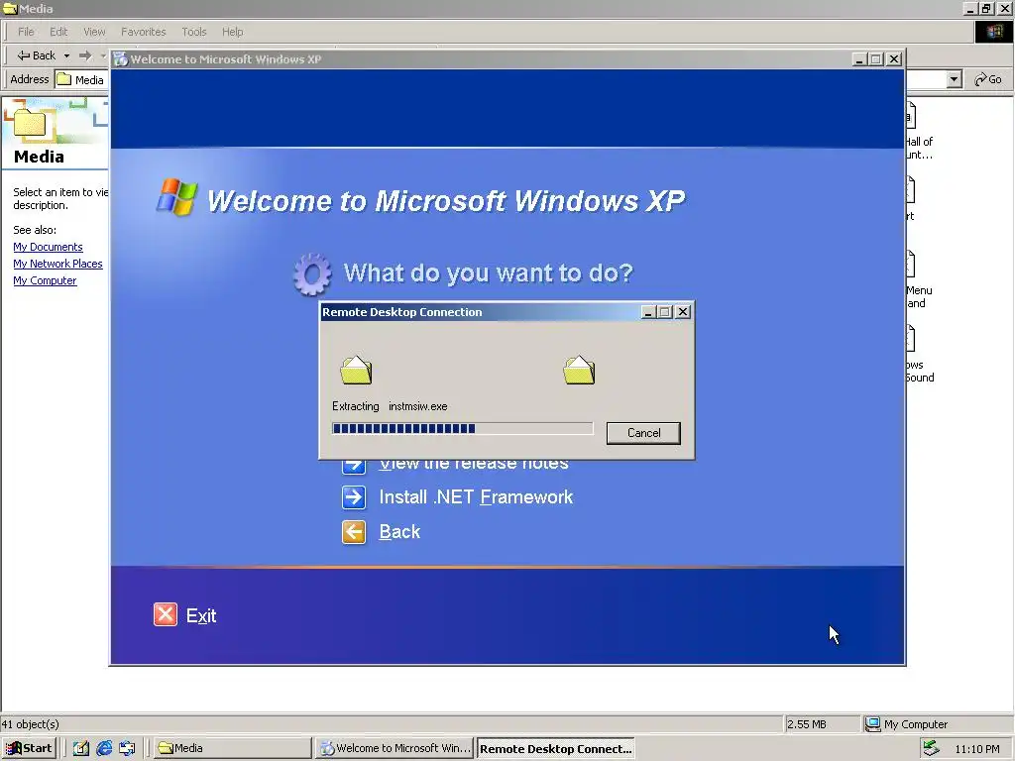Click the orange Back arrow icon
The width and height of the screenshot is (1015, 761).
pyautogui.click(x=354, y=532)
